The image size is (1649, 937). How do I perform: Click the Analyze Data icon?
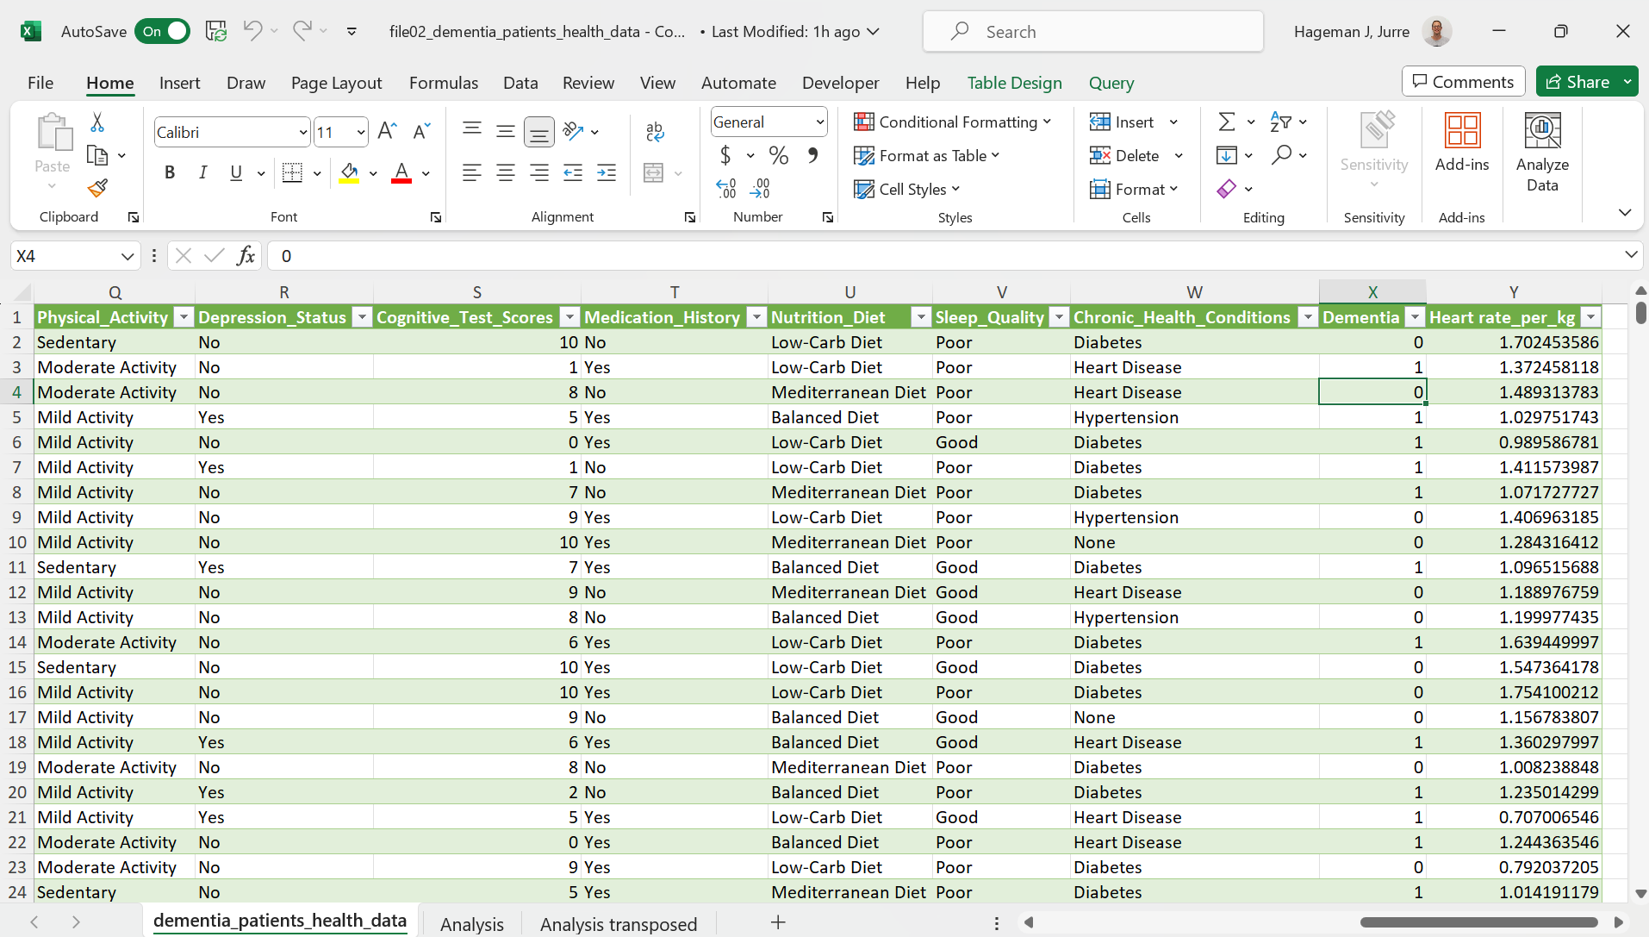tap(1541, 152)
